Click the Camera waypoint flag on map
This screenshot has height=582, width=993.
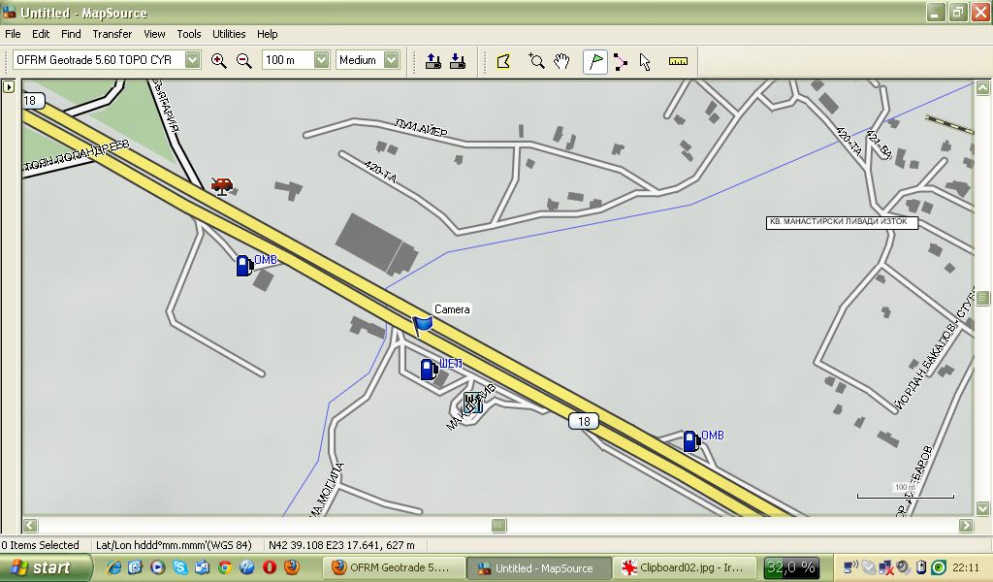[422, 325]
